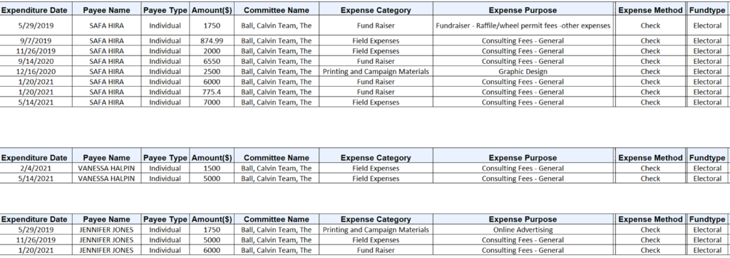This screenshot has height=258, width=730.
Task: Select the 5000 amount in the Vanessa Halpin table
Action: pyautogui.click(x=212, y=178)
